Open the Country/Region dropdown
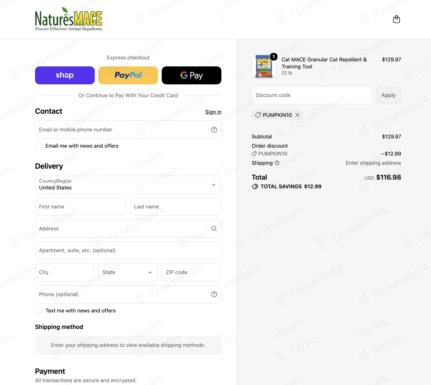This screenshot has height=385, width=431. (128, 185)
